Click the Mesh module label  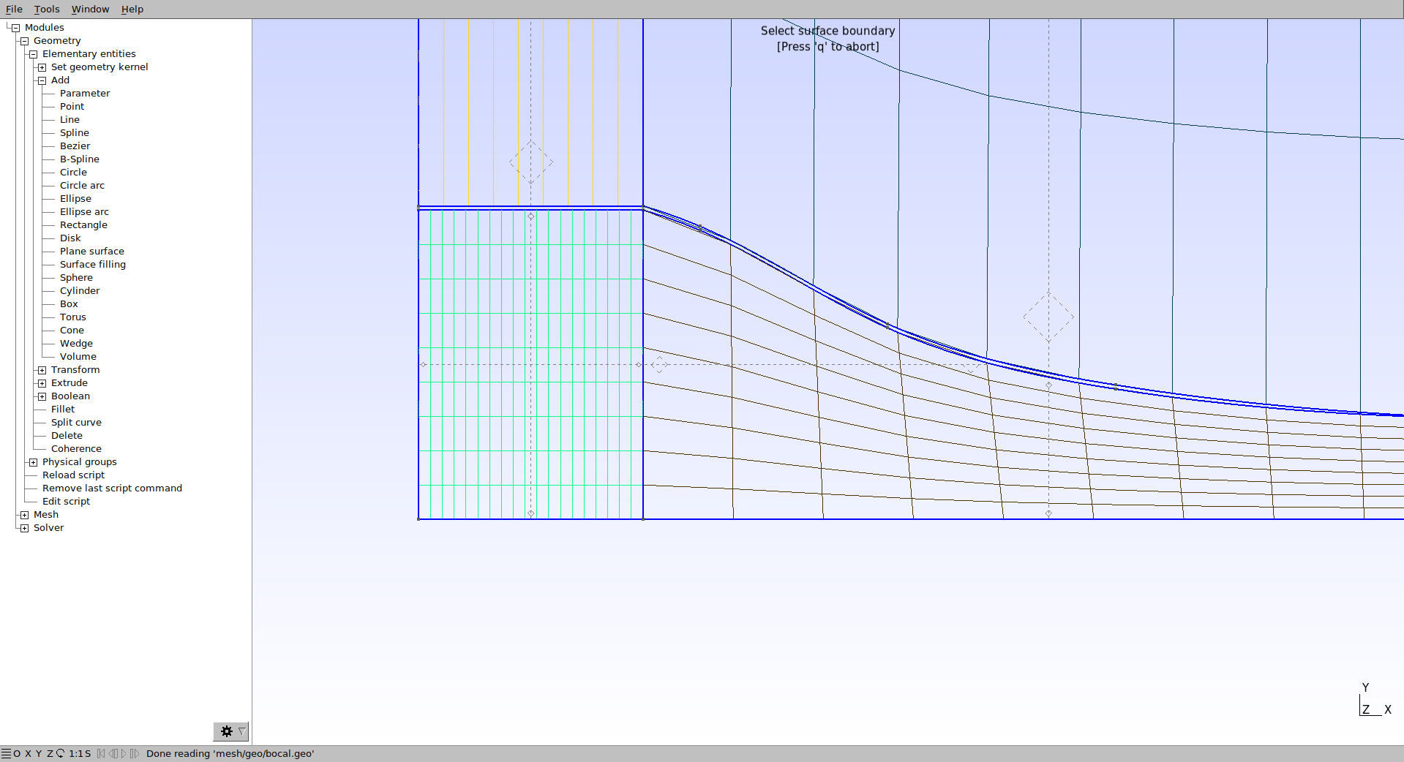coord(46,515)
